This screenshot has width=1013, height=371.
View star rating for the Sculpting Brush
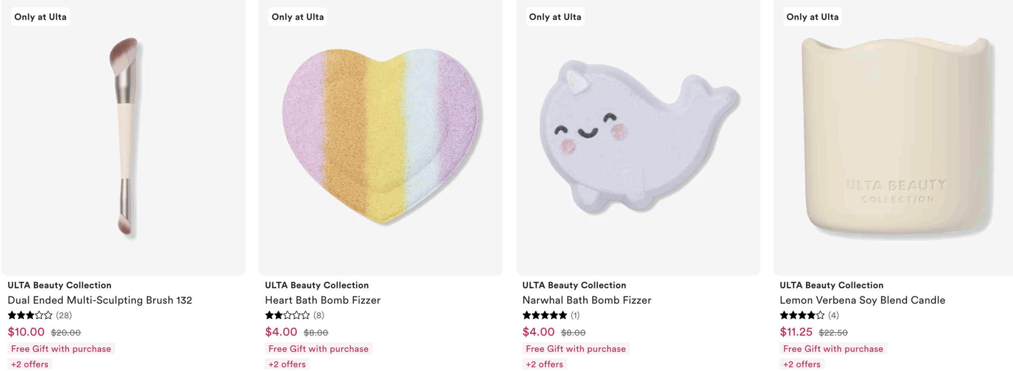click(30, 315)
